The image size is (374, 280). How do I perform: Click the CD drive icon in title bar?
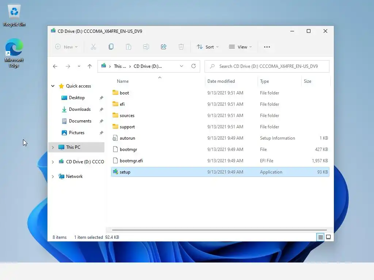click(x=53, y=31)
